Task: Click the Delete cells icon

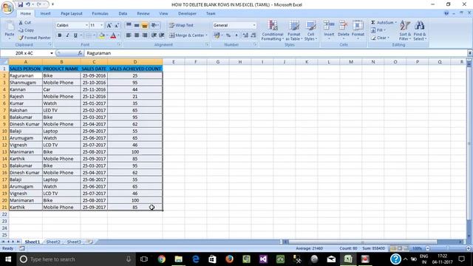Action: click(343, 25)
